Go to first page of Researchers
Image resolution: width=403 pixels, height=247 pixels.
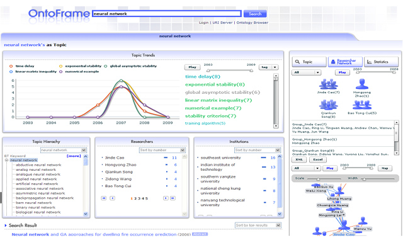[x=103, y=198]
